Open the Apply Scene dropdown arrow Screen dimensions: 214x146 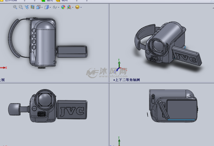coord(73,7)
